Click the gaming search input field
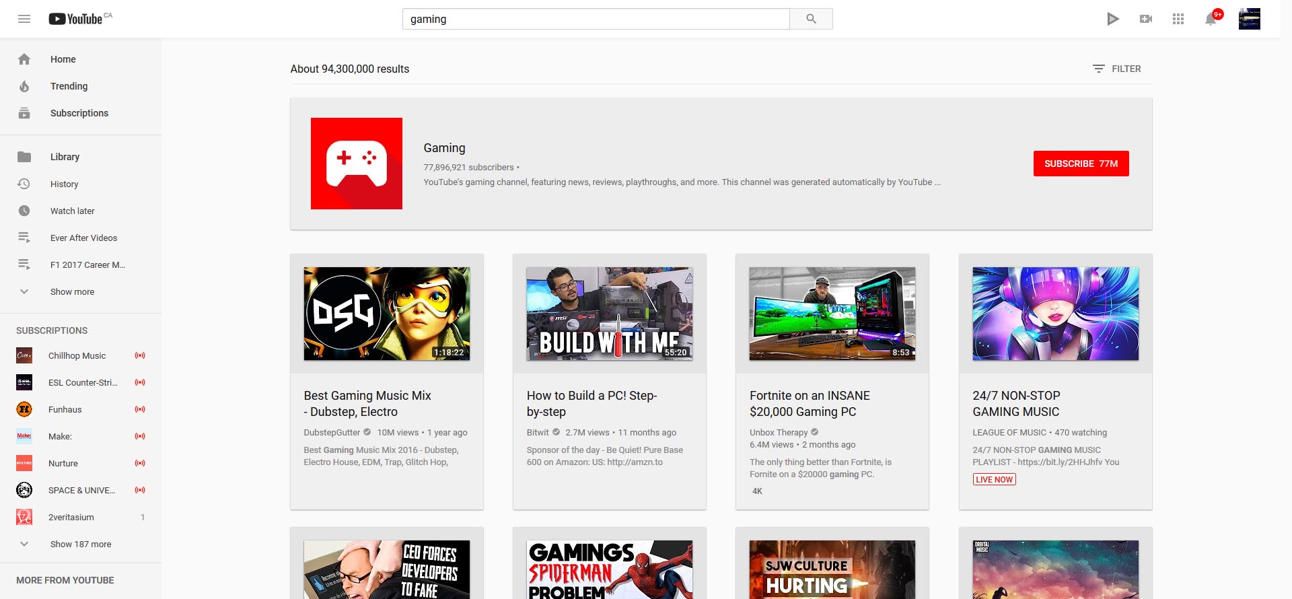Screen dimensions: 1292x599 (x=596, y=19)
